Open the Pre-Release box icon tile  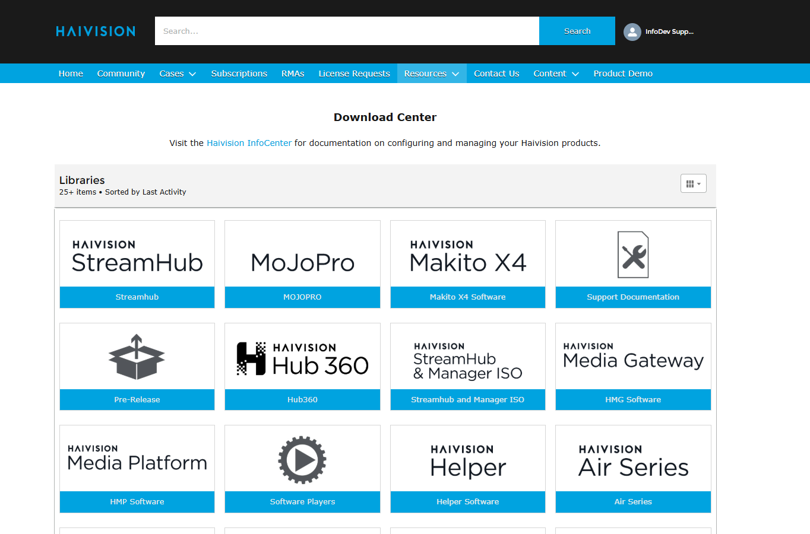pos(137,357)
